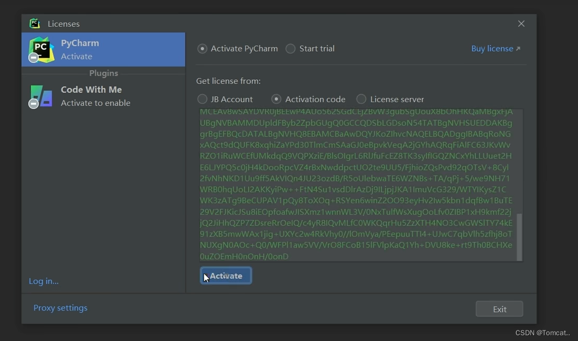Viewport: 578px width, 341px height.
Task: Click the Log in link
Action: click(x=43, y=281)
